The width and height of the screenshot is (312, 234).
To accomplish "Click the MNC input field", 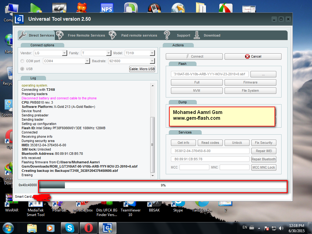I will click(x=235, y=167).
